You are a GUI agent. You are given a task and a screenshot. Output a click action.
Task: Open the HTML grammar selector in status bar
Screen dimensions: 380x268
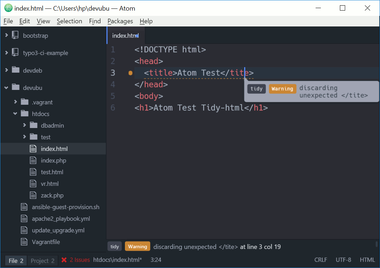tap(367, 260)
